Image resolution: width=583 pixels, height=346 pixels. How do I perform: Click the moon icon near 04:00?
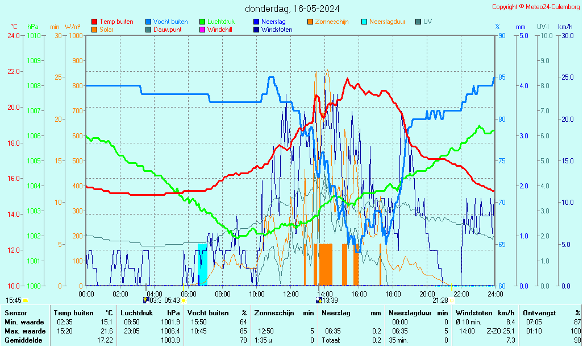(x=146, y=300)
